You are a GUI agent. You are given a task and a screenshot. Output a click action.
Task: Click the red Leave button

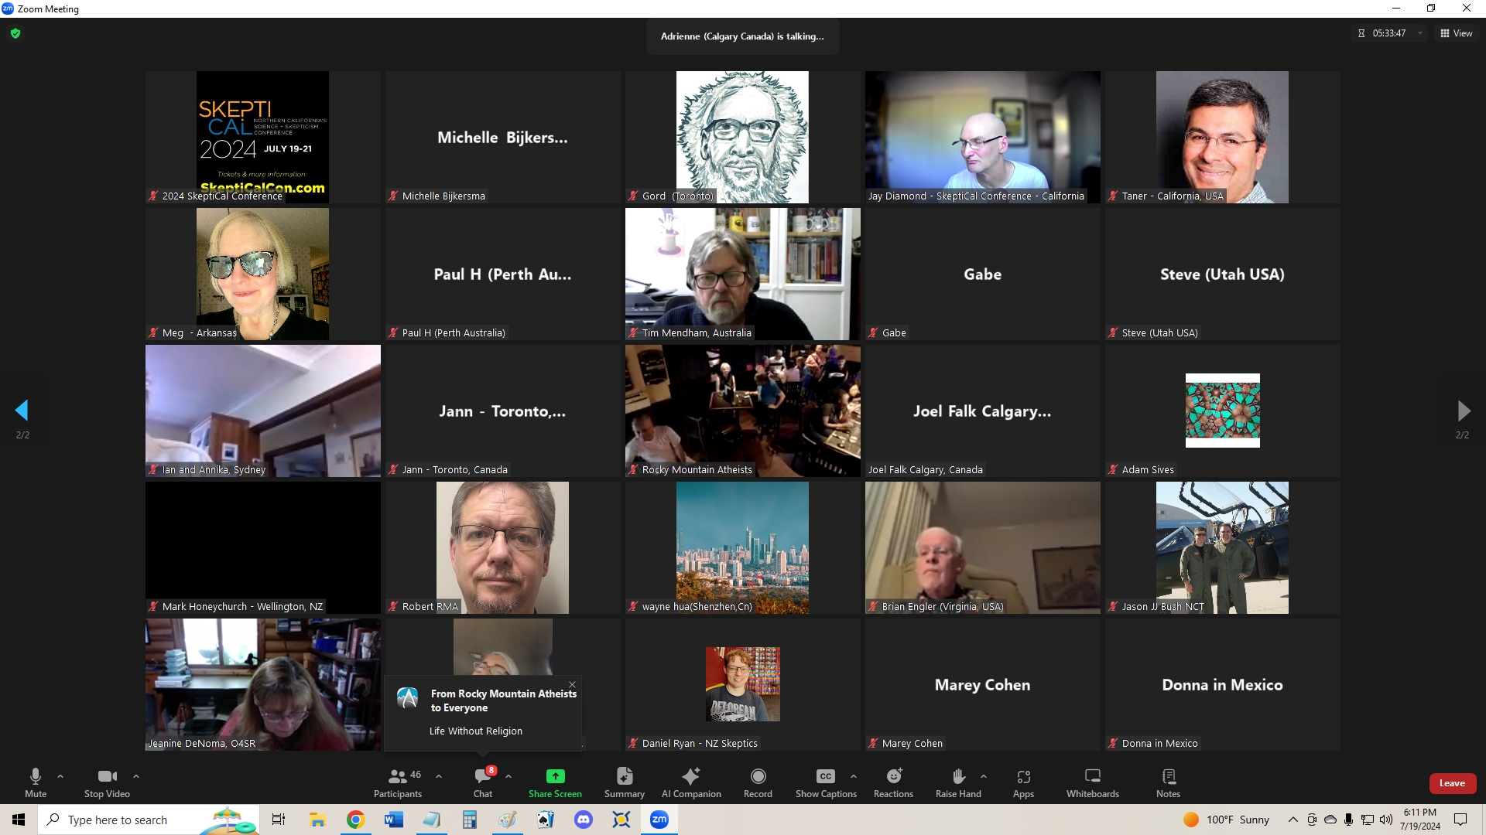pos(1452,783)
